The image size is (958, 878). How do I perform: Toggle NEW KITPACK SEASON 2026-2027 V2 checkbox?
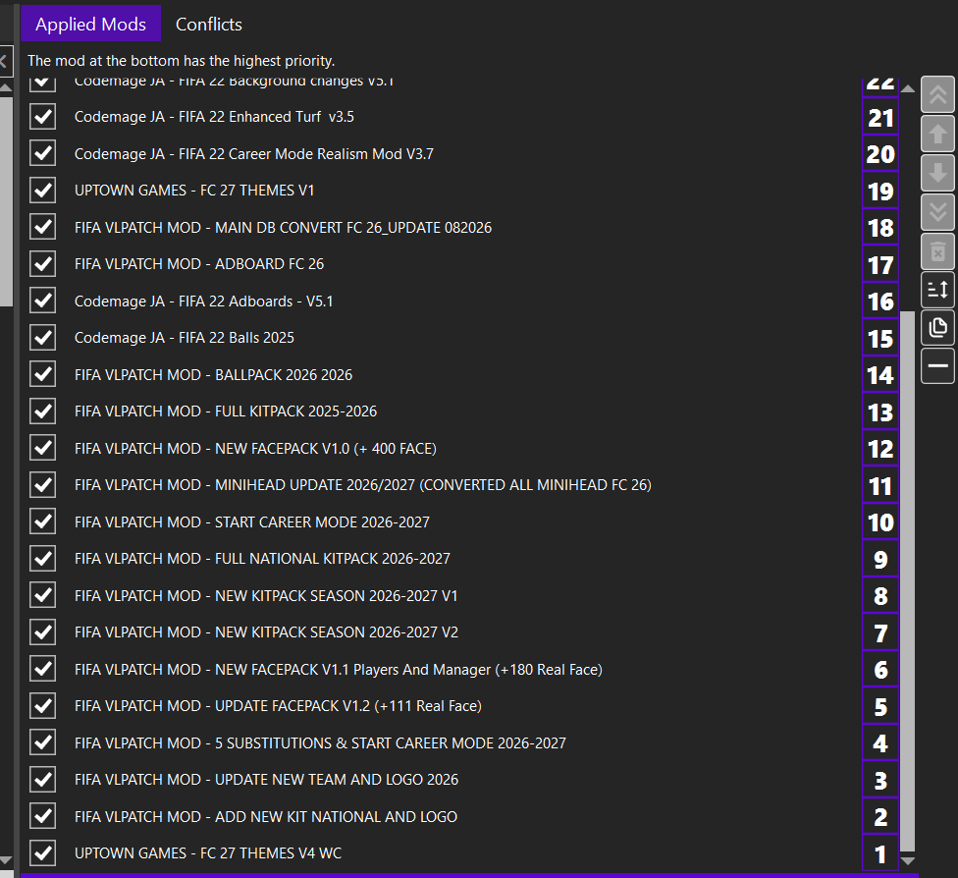(x=43, y=632)
